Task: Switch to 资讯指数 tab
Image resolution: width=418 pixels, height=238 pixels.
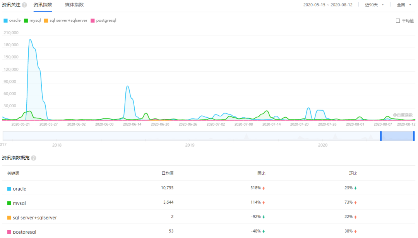Action: [x=43, y=5]
